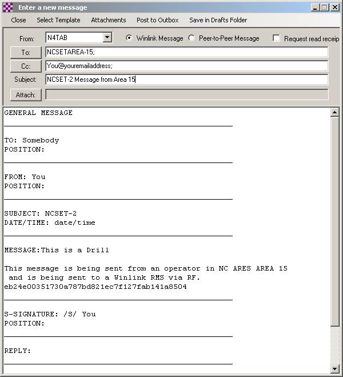Open the Select Template menu
Viewport: 343px width, 377px height.
[58, 20]
